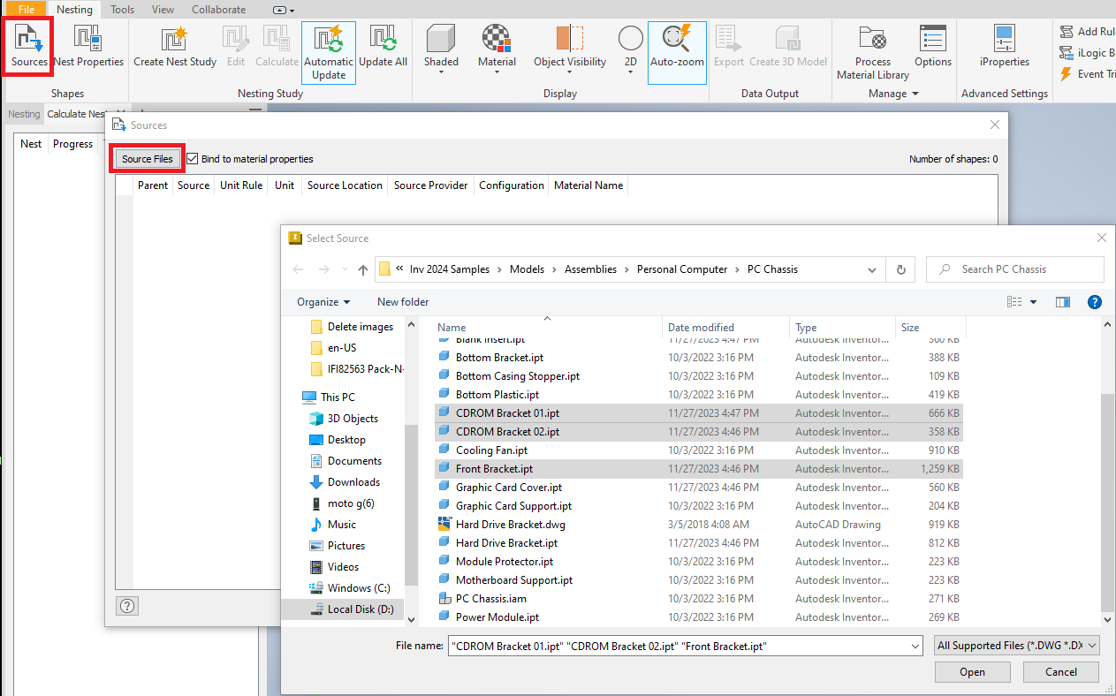Click the File name input field
Screen dimensions: 1116x696
click(x=685, y=647)
